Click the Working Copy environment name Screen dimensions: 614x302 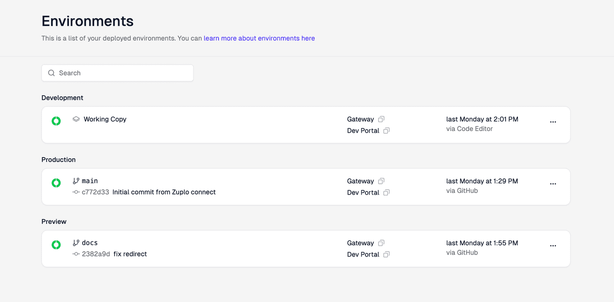pos(105,119)
